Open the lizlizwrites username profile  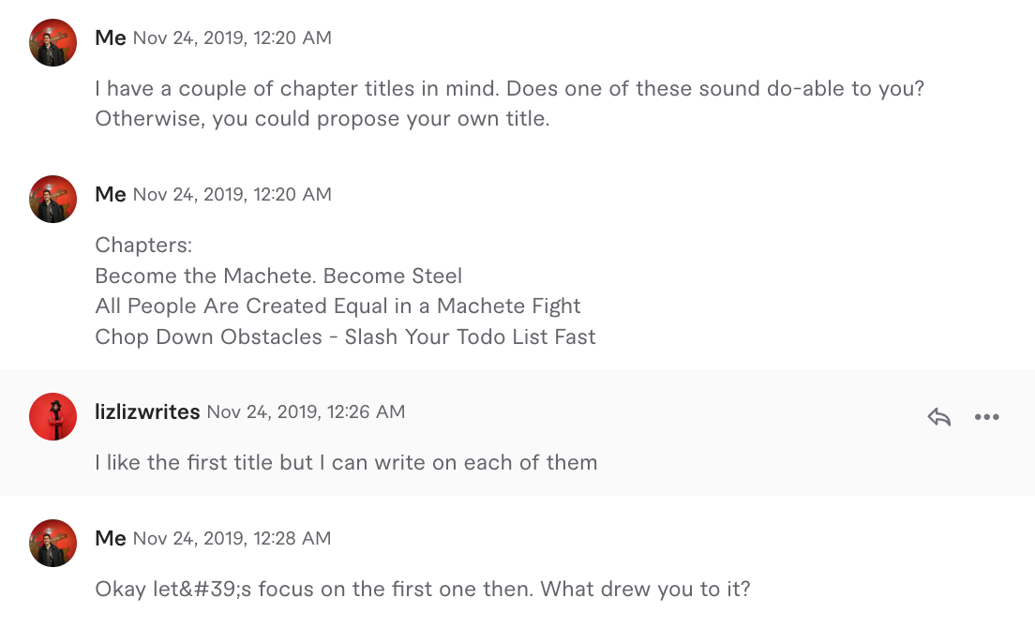pyautogui.click(x=147, y=412)
